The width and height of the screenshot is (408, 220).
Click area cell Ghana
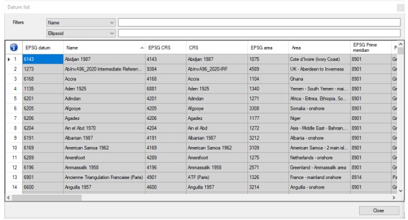pos(319,79)
